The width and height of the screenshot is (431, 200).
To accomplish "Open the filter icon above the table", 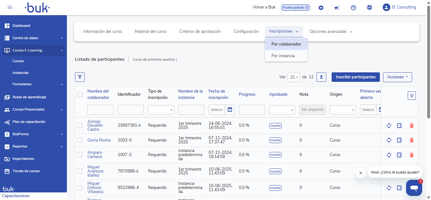I will tap(80, 77).
